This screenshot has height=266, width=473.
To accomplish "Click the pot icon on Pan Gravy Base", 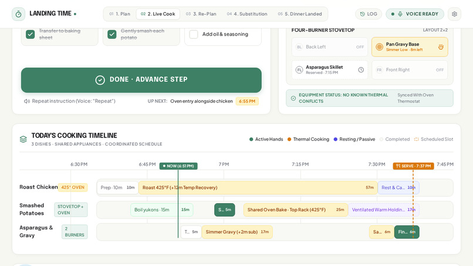I will (441, 47).
